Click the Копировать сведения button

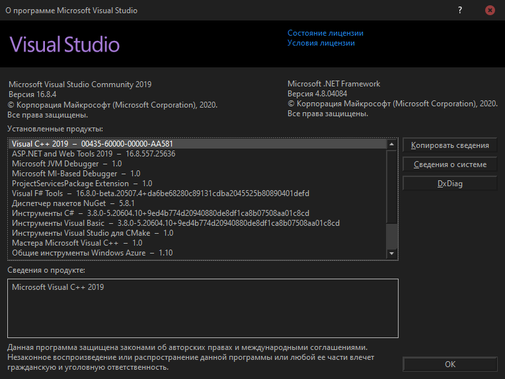[x=450, y=145]
